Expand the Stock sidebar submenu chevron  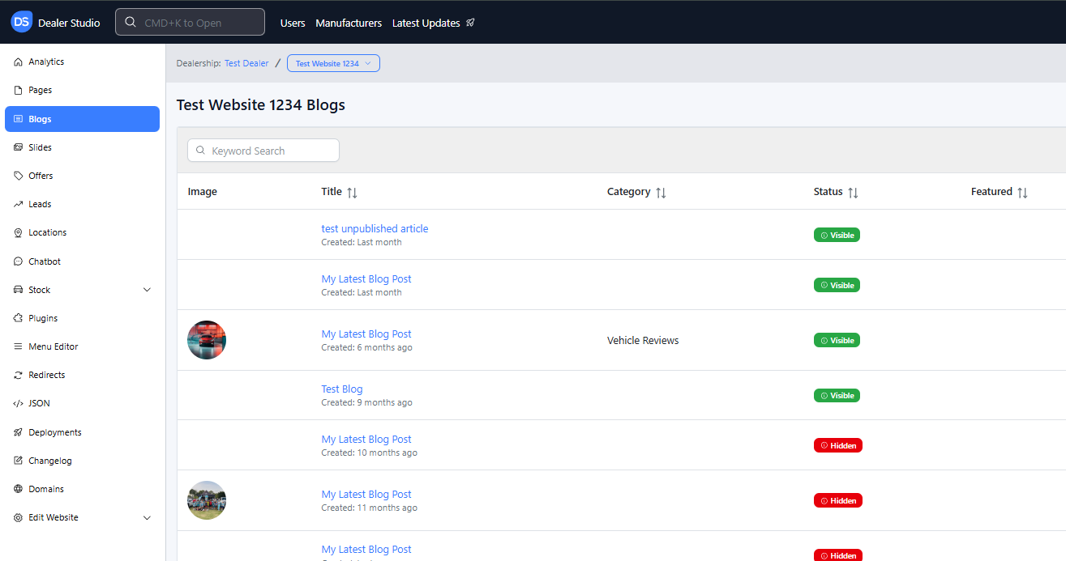click(x=147, y=290)
